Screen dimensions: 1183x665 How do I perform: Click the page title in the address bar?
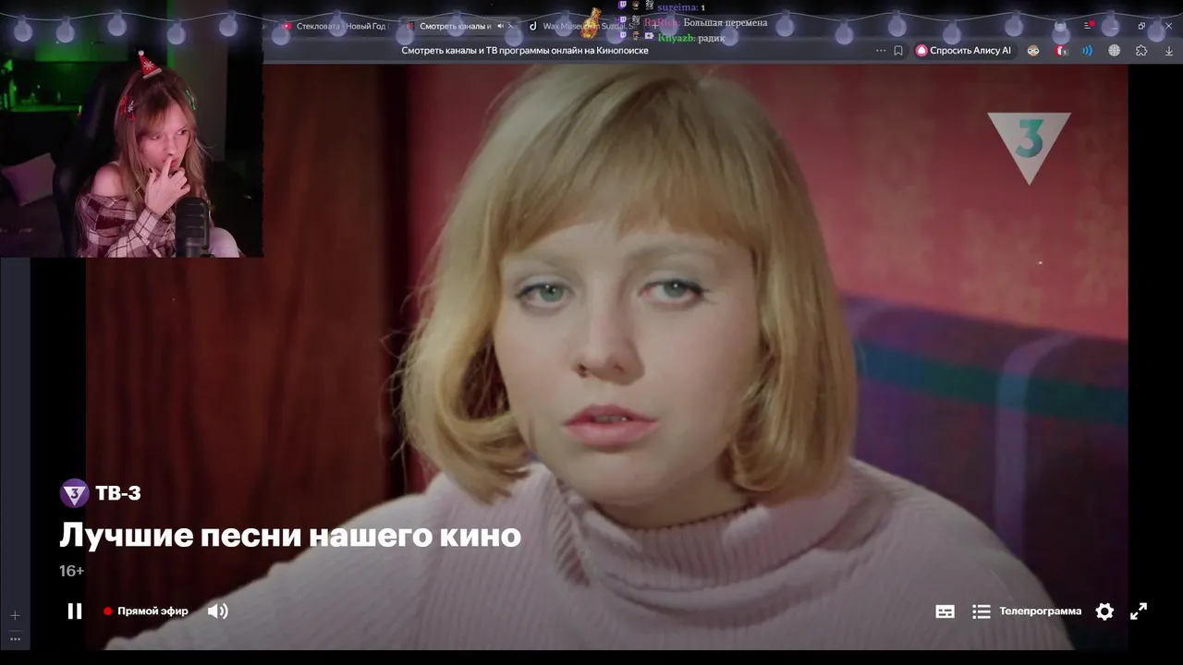point(525,51)
